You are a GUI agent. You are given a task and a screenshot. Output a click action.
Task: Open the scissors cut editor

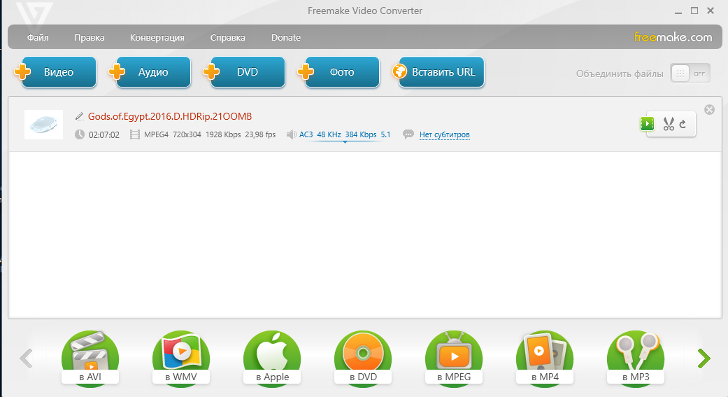tap(669, 124)
